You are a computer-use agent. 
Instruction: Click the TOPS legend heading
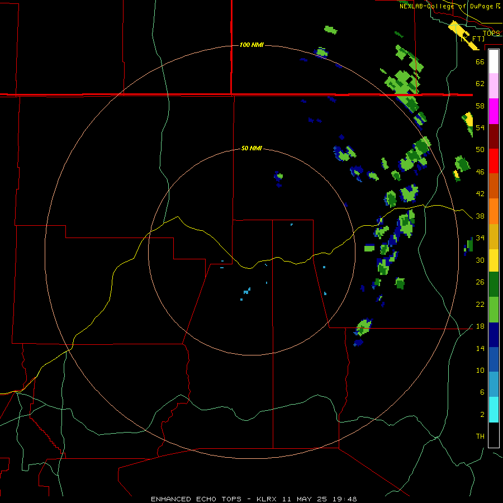pos(491,33)
